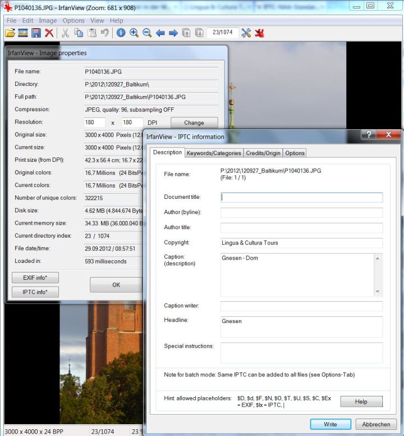
Task: Click the Open folder toolbar icon
Action: click(10, 33)
